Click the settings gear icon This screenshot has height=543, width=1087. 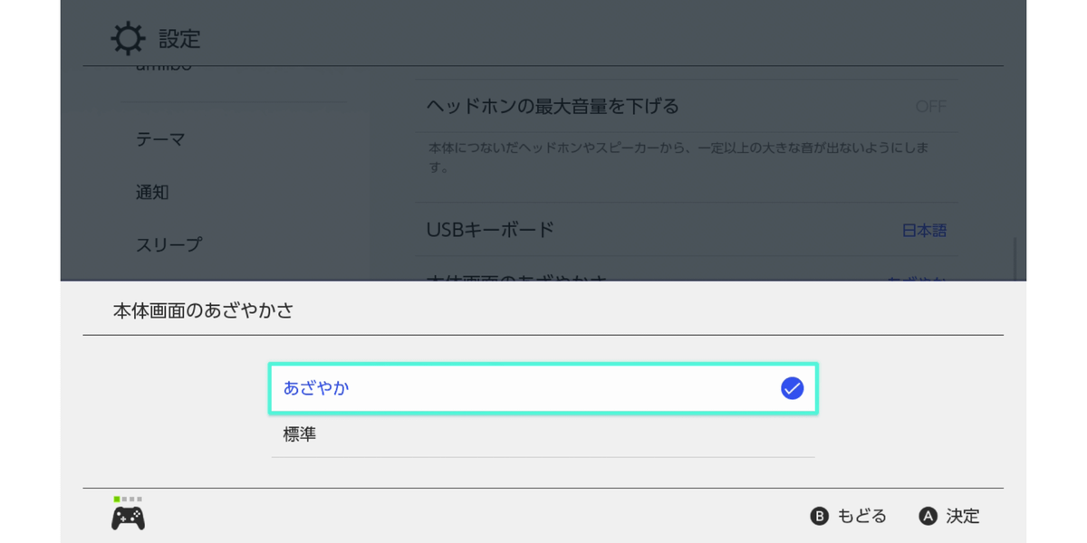point(127,39)
